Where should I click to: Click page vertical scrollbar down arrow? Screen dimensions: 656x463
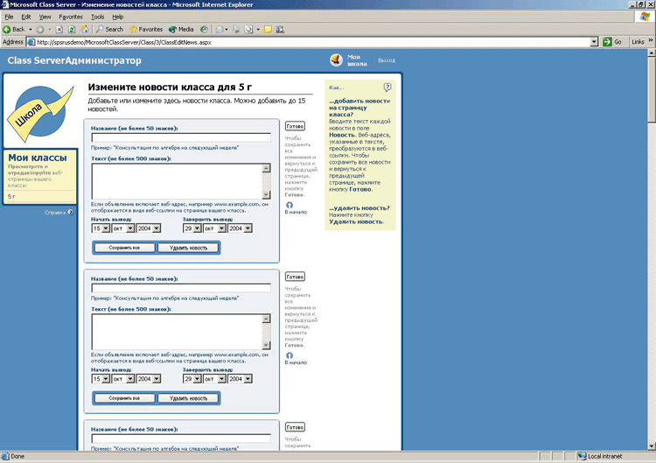(x=652, y=446)
